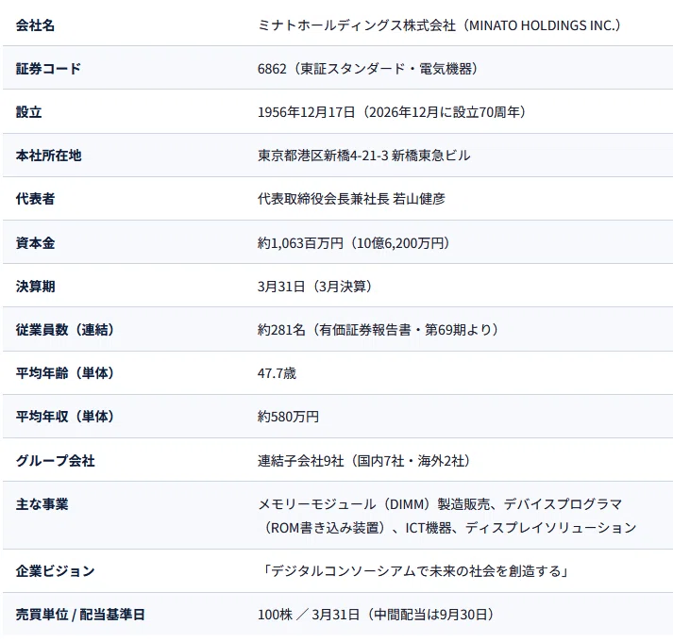Select the 本社所在地 label

(x=48, y=156)
